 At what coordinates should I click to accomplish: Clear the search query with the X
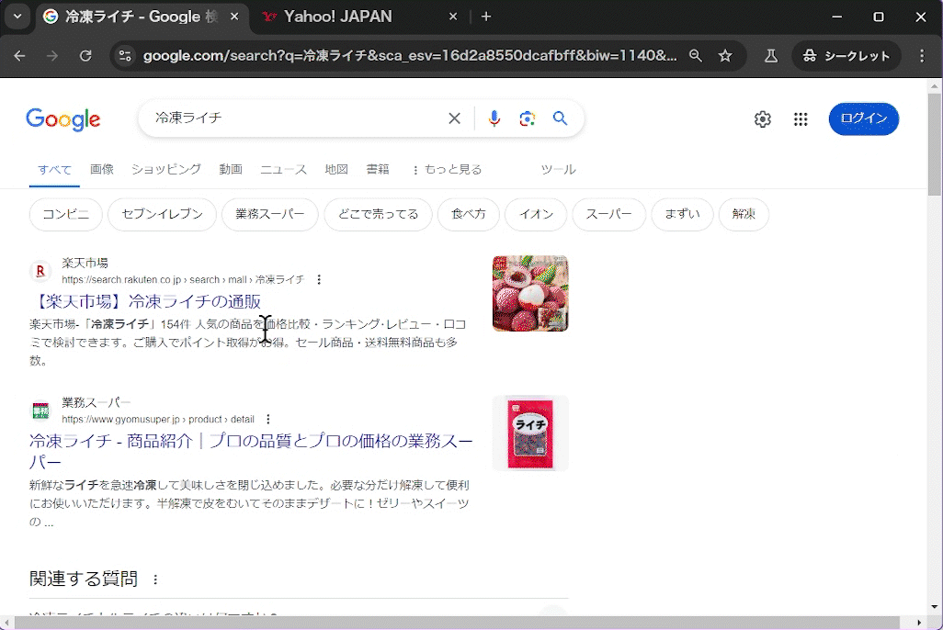[455, 118]
